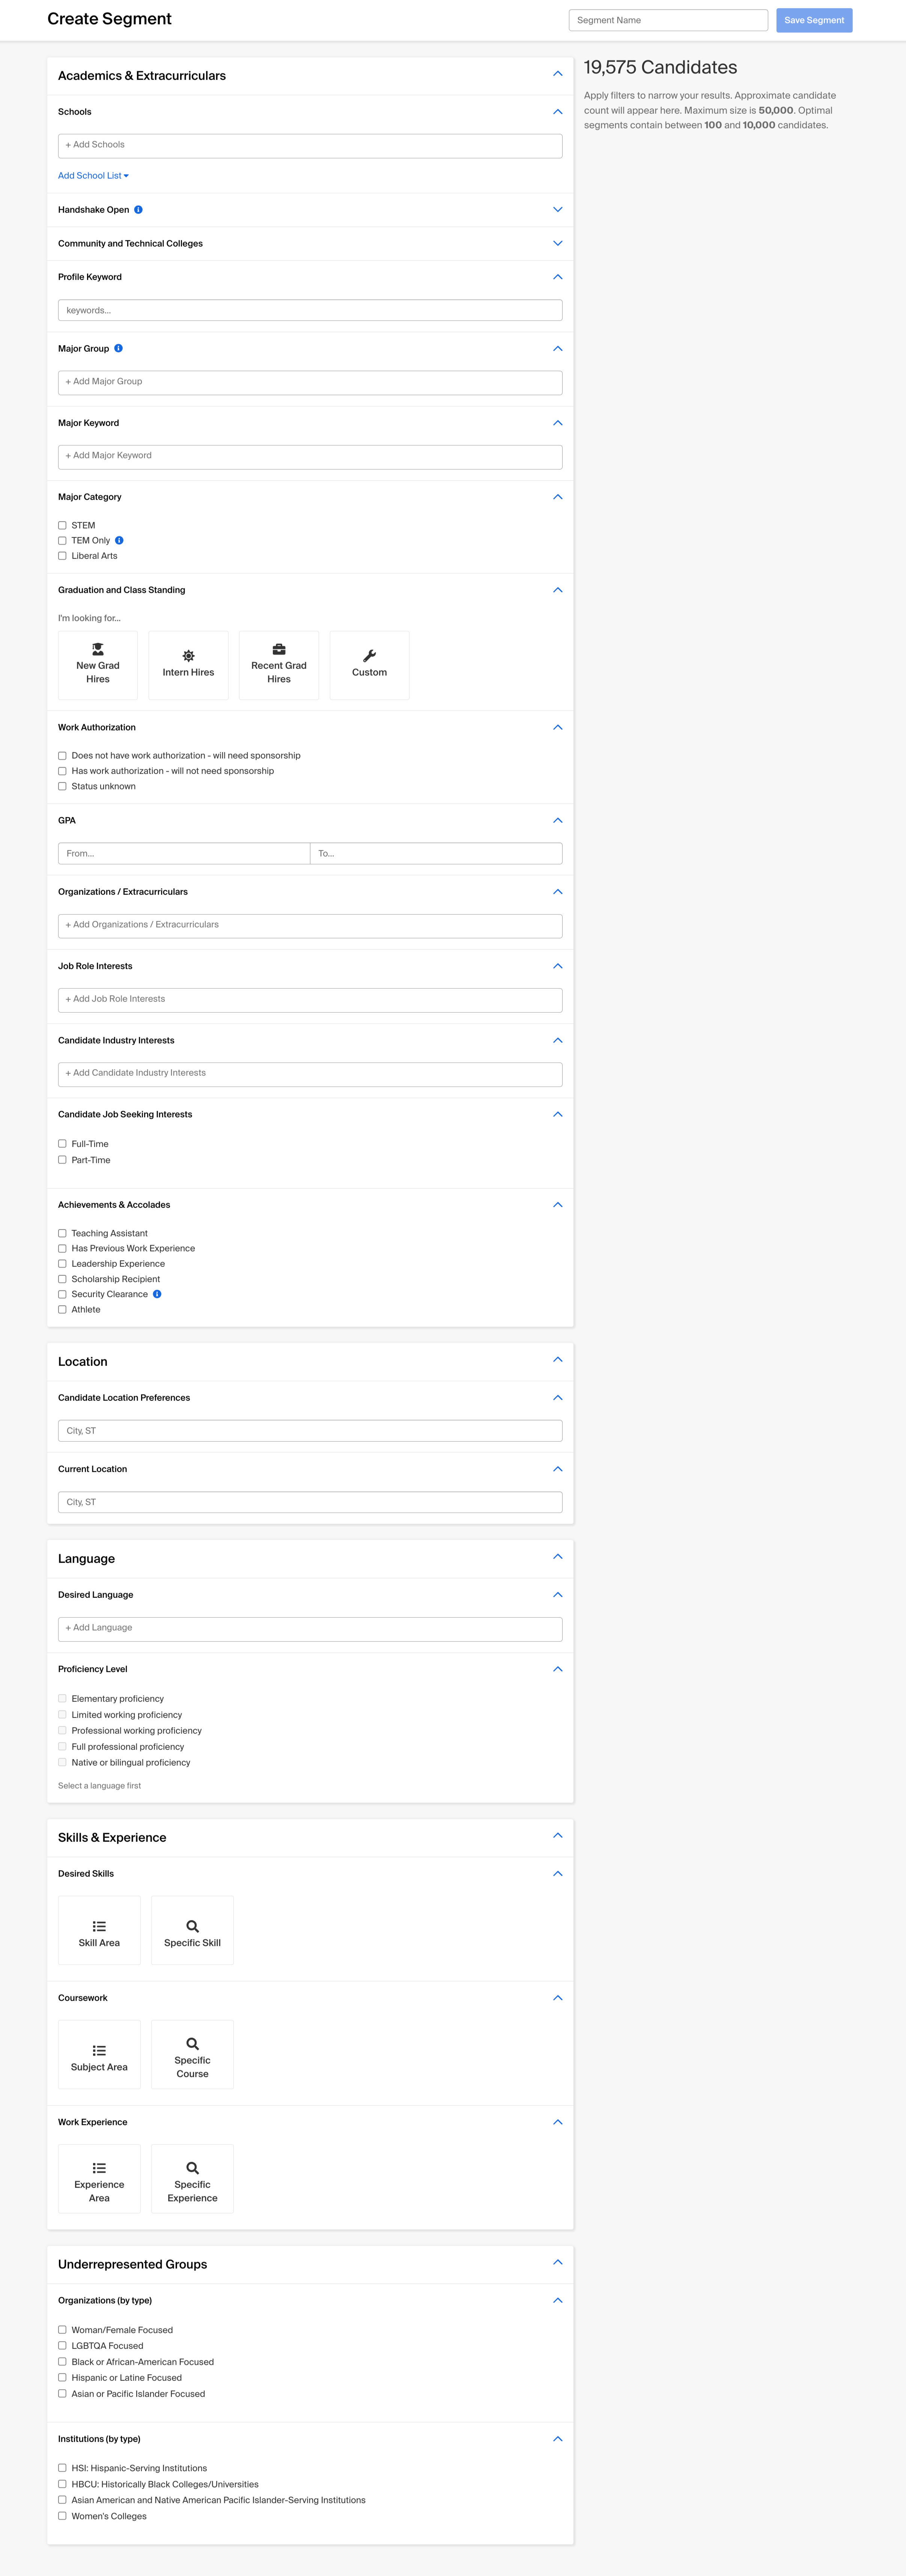The height and width of the screenshot is (2576, 906).
Task: Collapse Proficiency Level section
Action: (558, 1669)
